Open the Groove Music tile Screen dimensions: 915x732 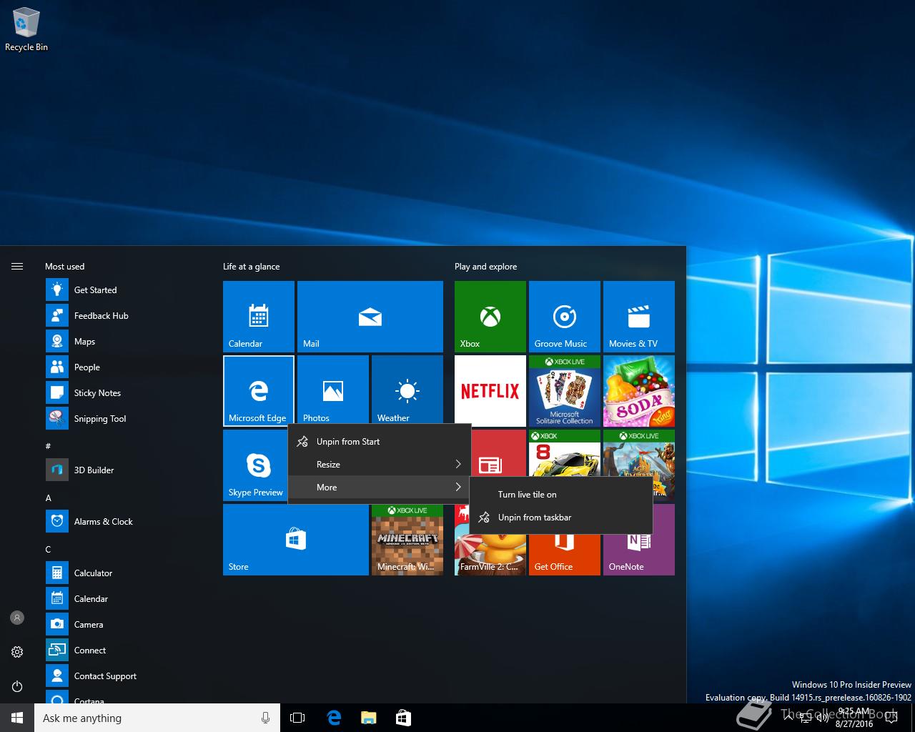click(565, 317)
